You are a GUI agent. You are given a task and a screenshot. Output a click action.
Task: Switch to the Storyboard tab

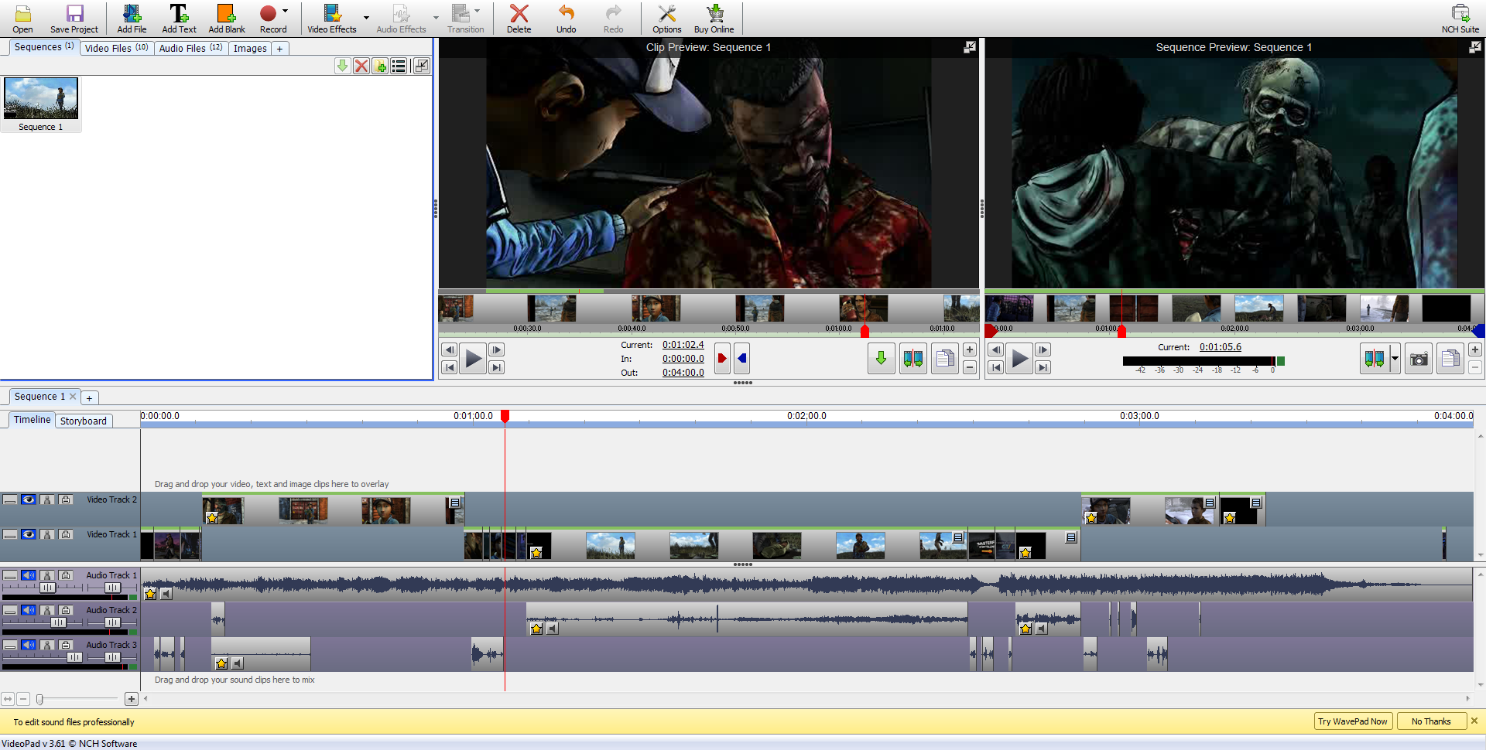click(x=84, y=421)
